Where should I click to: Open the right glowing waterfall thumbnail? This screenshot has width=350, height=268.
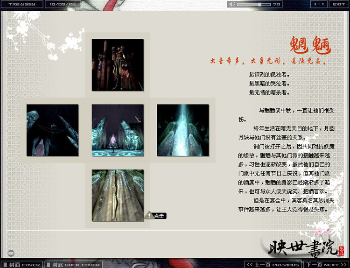(x=183, y=130)
